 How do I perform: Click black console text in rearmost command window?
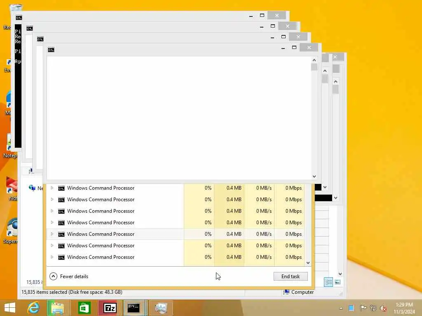tap(18, 86)
